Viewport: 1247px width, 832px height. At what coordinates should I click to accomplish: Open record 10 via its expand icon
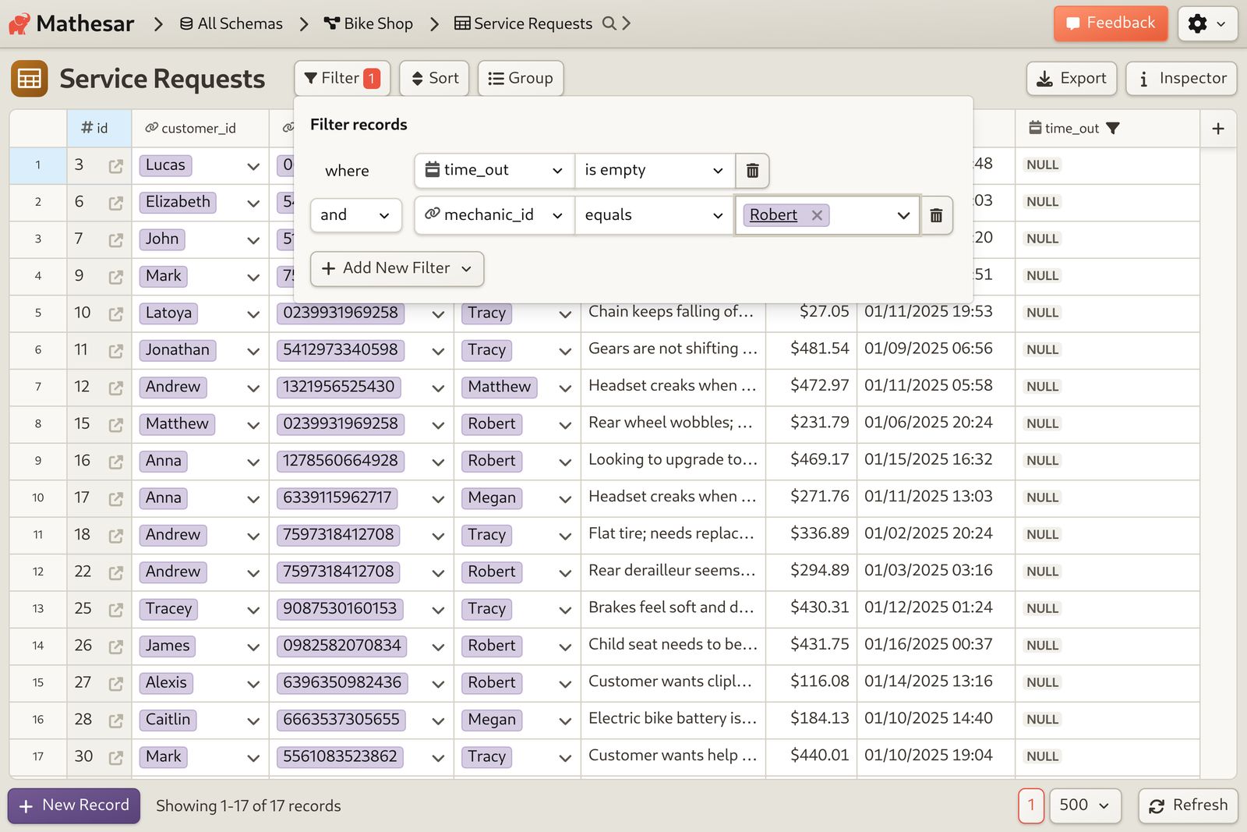116,313
